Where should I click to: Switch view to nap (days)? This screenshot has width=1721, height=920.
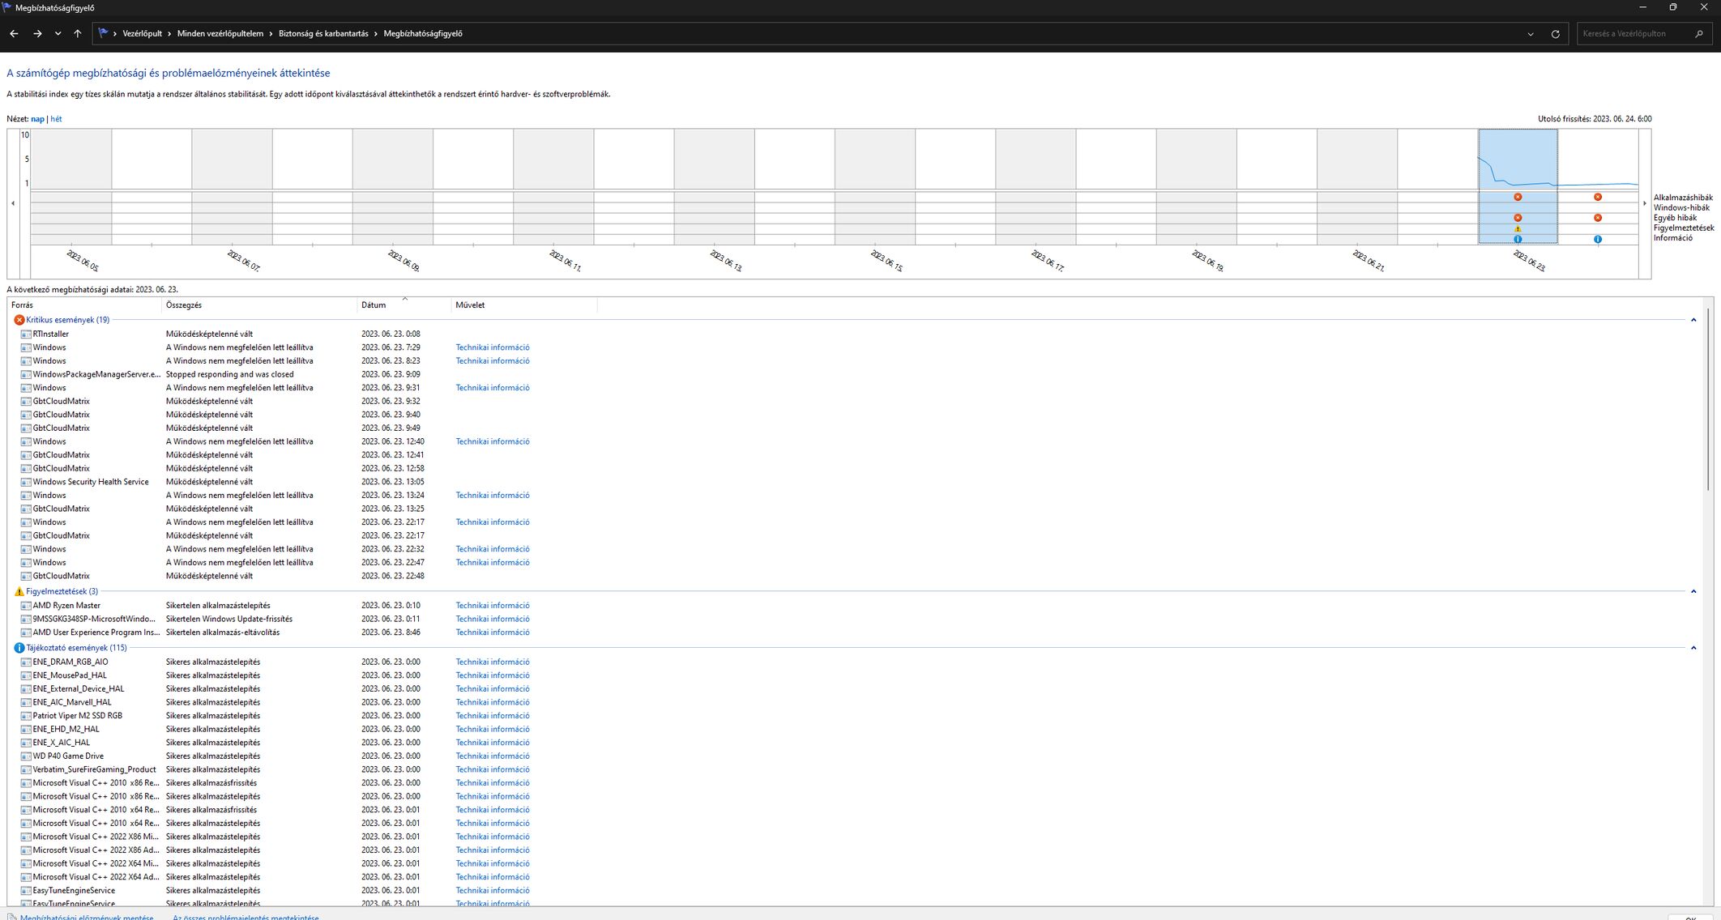click(x=37, y=119)
